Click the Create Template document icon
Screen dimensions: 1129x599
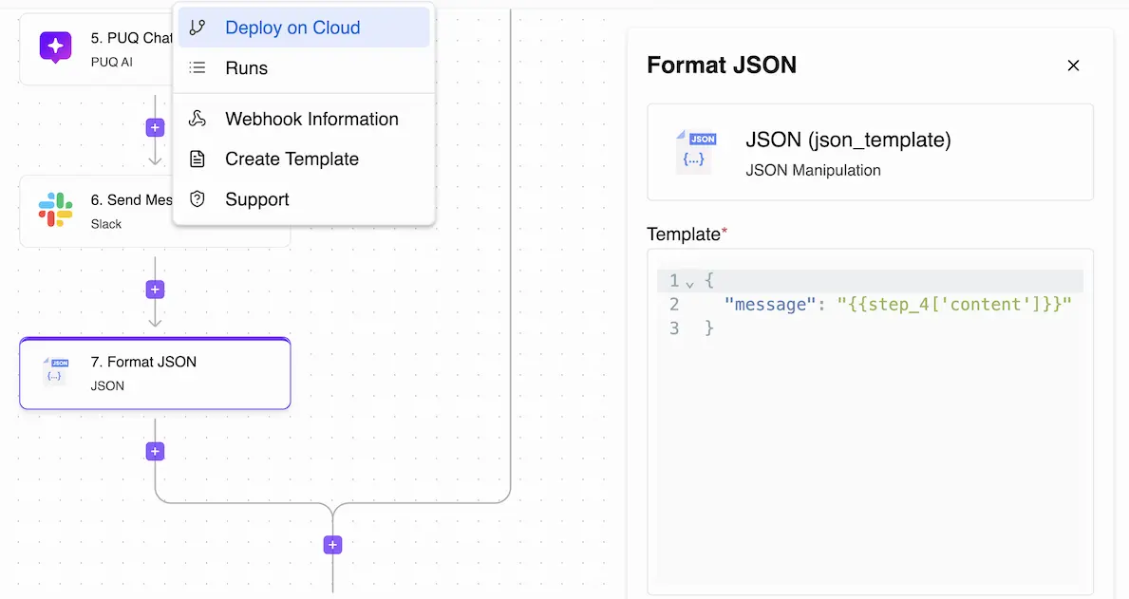pos(198,159)
